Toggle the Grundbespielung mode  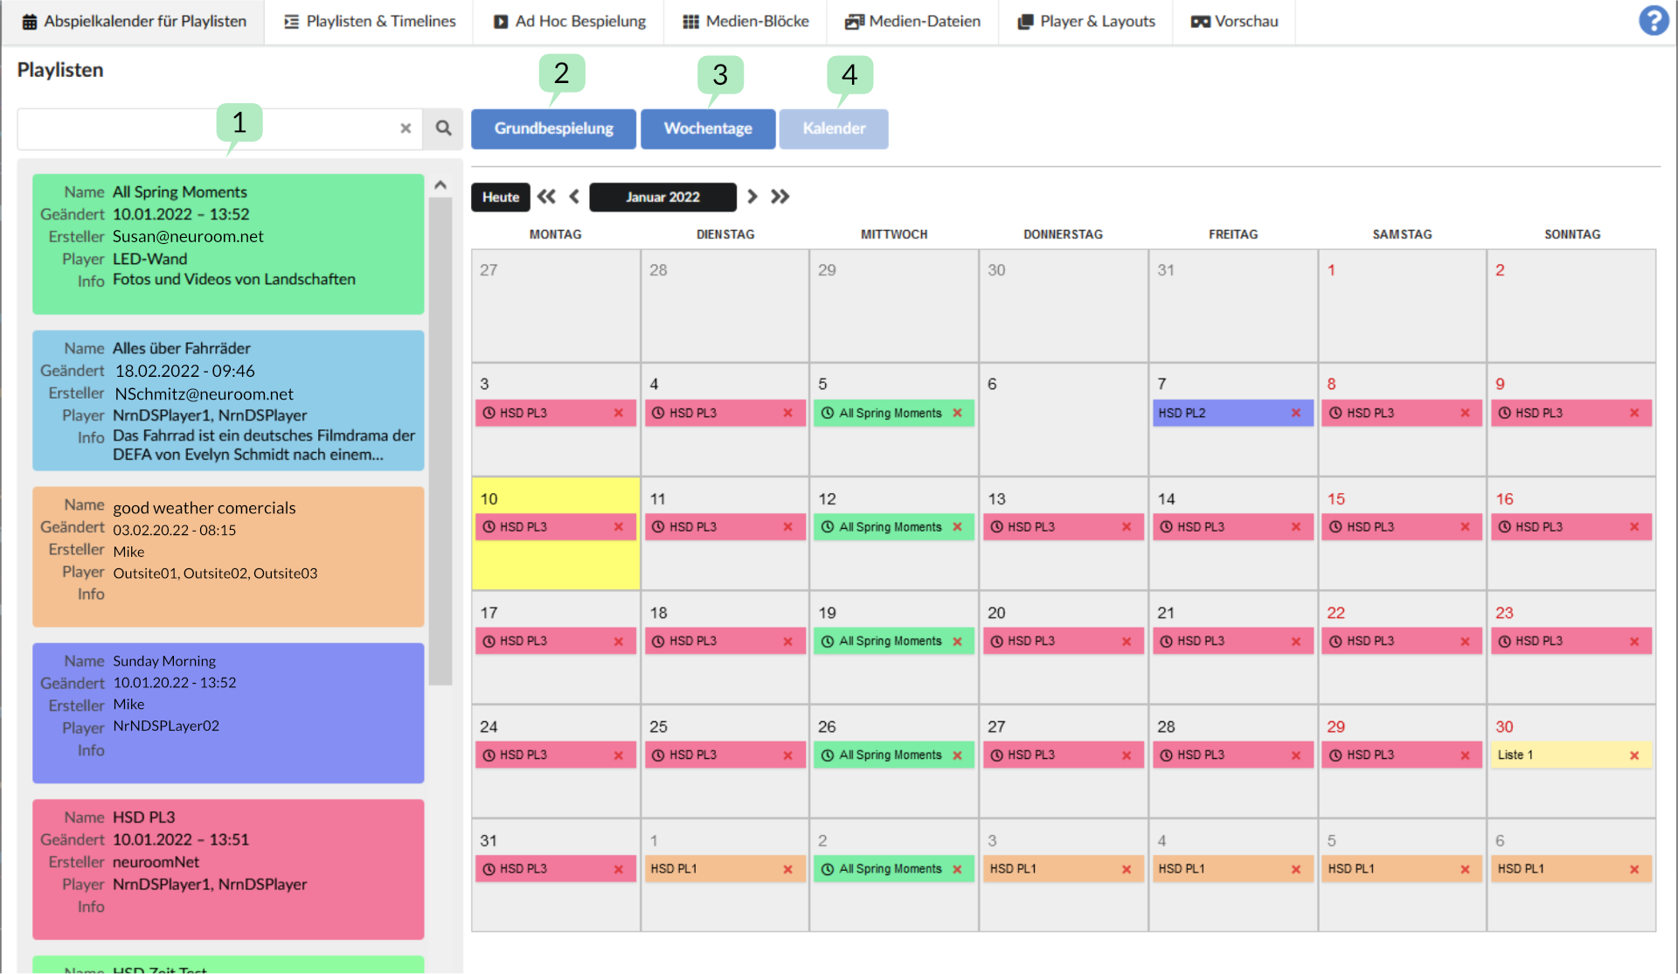pyautogui.click(x=553, y=129)
